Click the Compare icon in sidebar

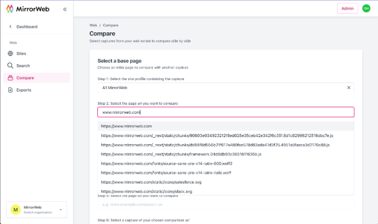point(10,78)
